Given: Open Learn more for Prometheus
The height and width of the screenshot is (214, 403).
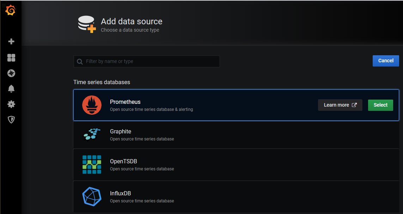Looking at the screenshot, I should [340, 105].
